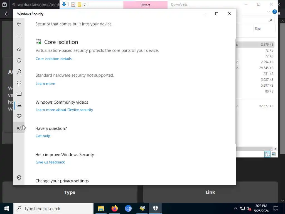Click the taskbar search box
The height and width of the screenshot is (214, 285).
coord(53,208)
